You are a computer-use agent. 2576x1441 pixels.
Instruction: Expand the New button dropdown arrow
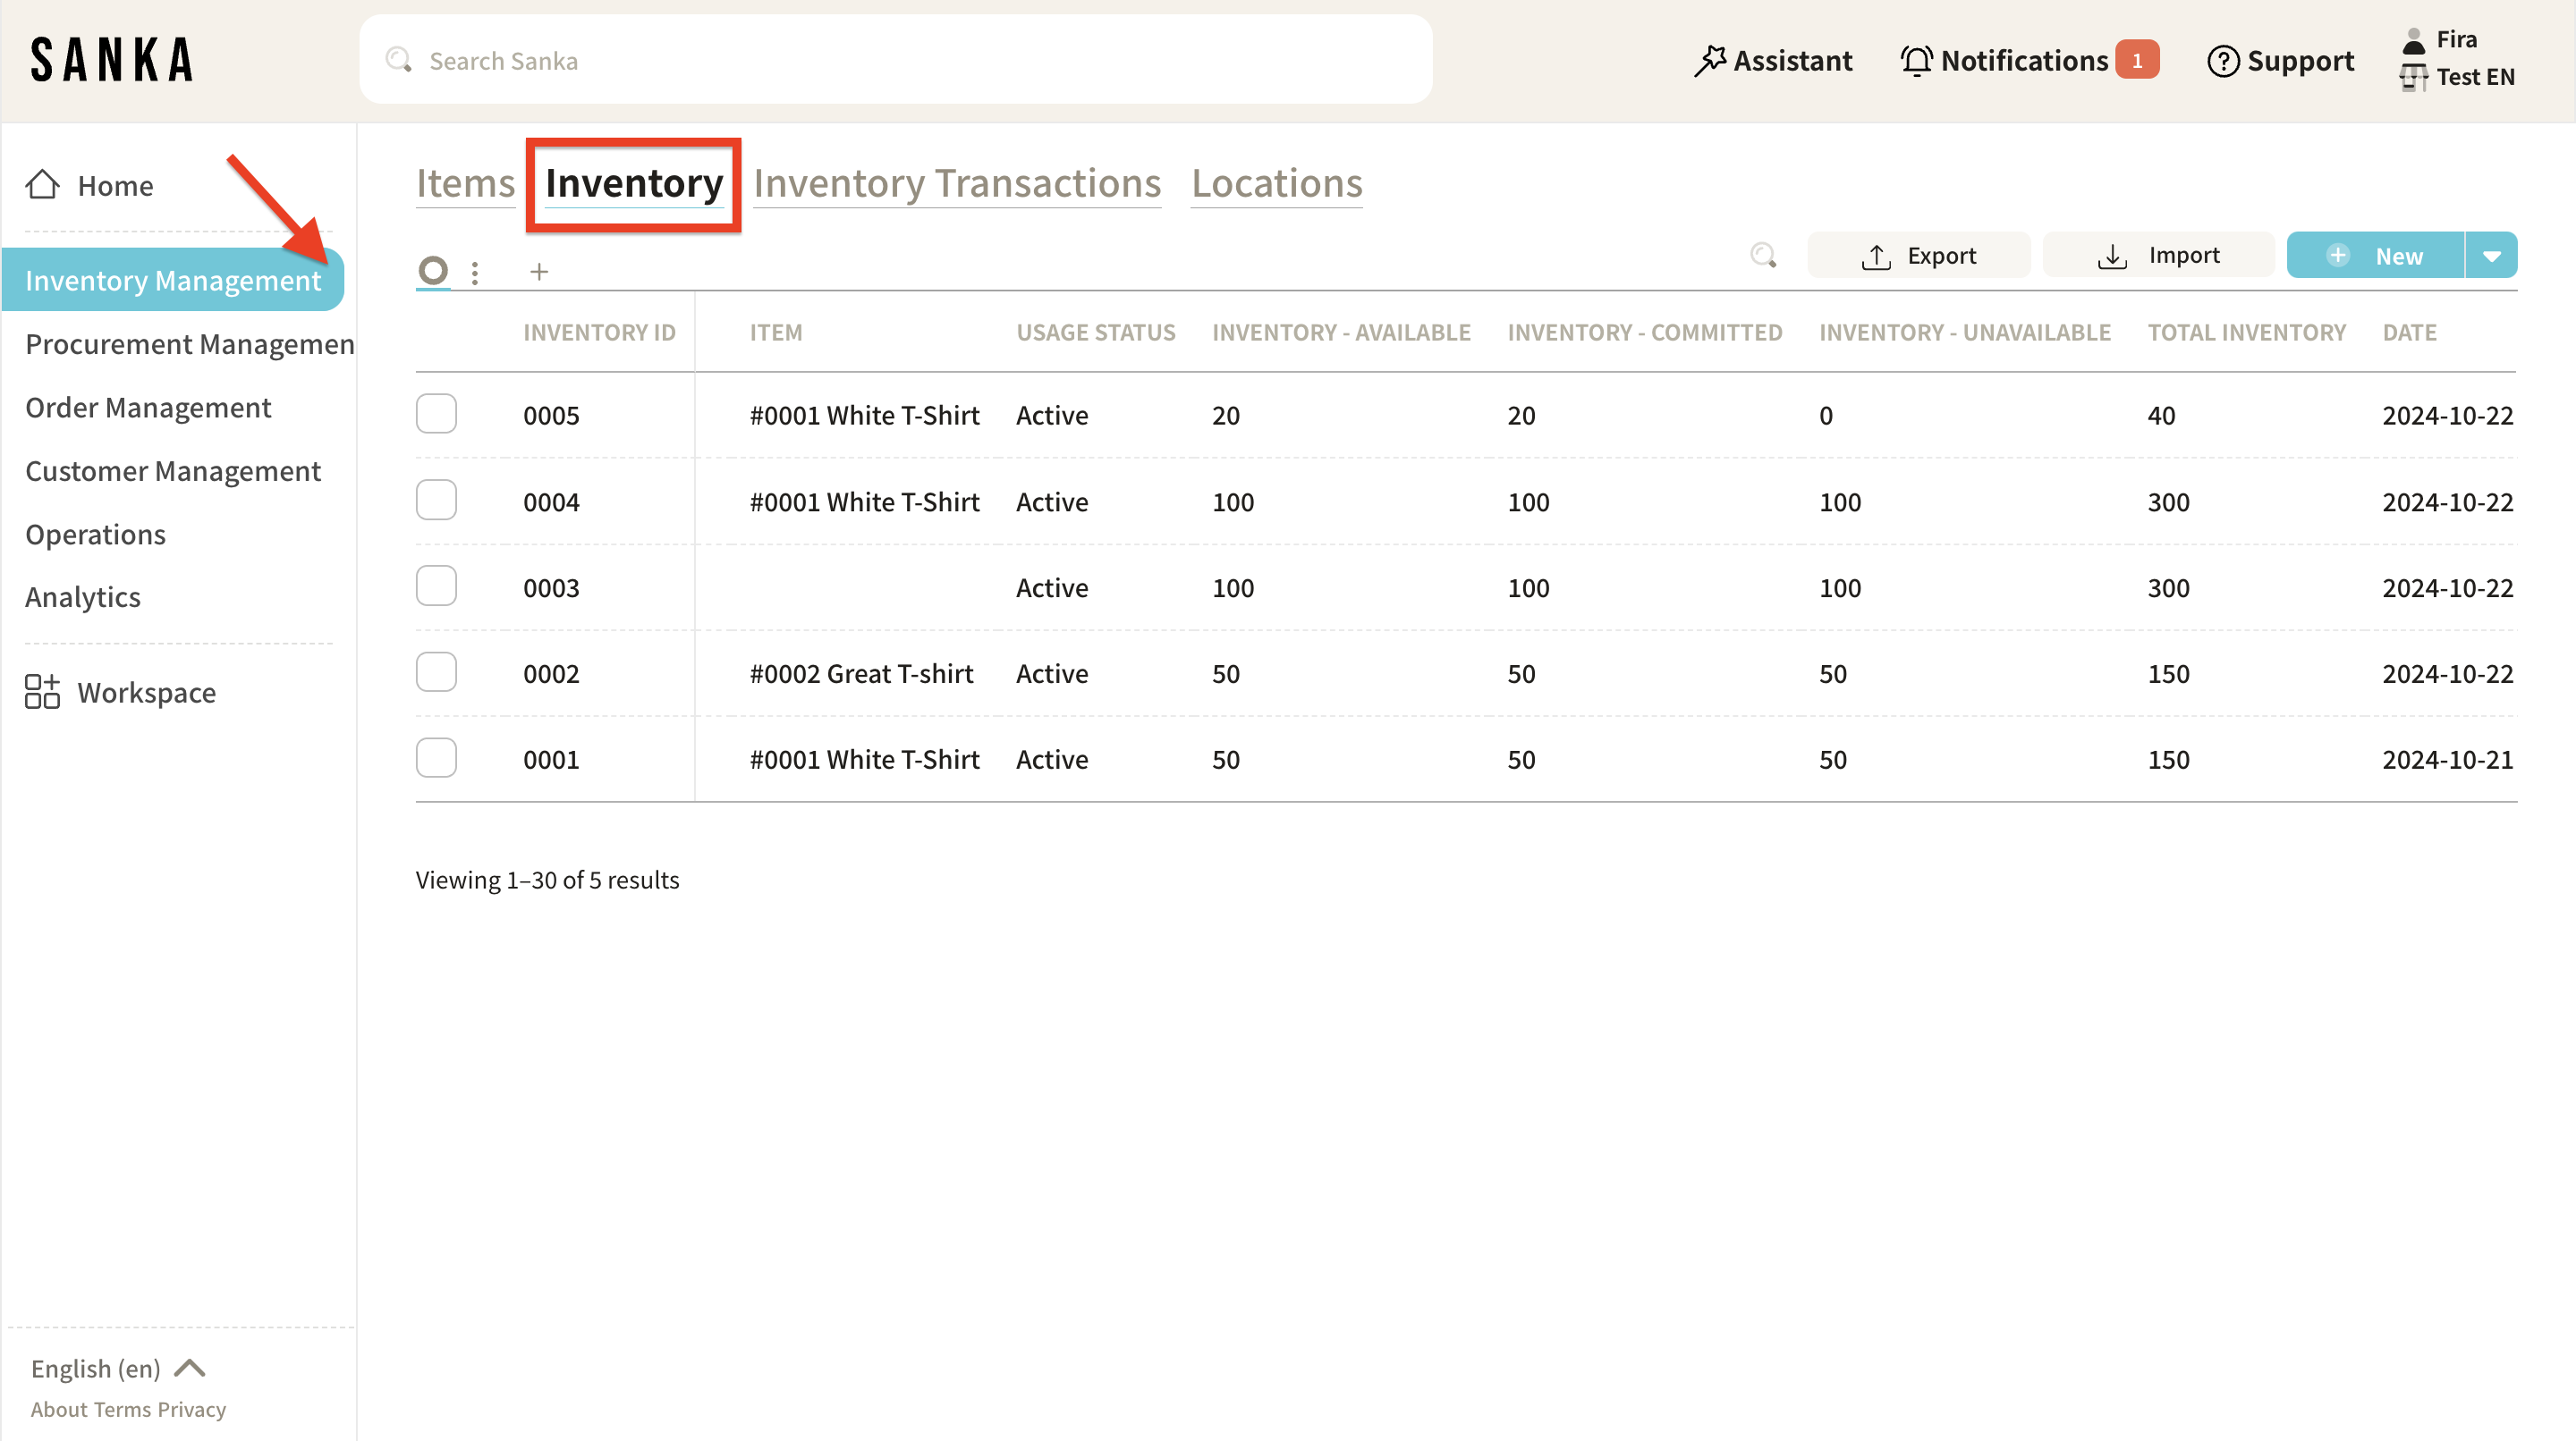coord(2491,256)
